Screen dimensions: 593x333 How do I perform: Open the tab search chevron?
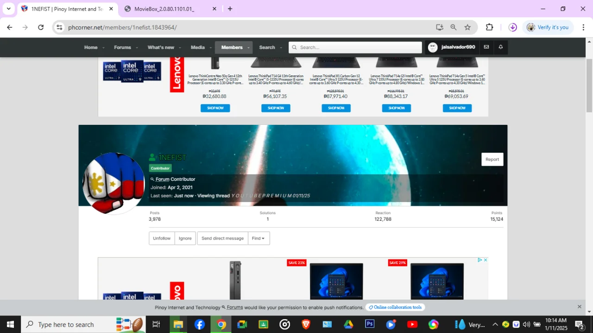[x=8, y=9]
